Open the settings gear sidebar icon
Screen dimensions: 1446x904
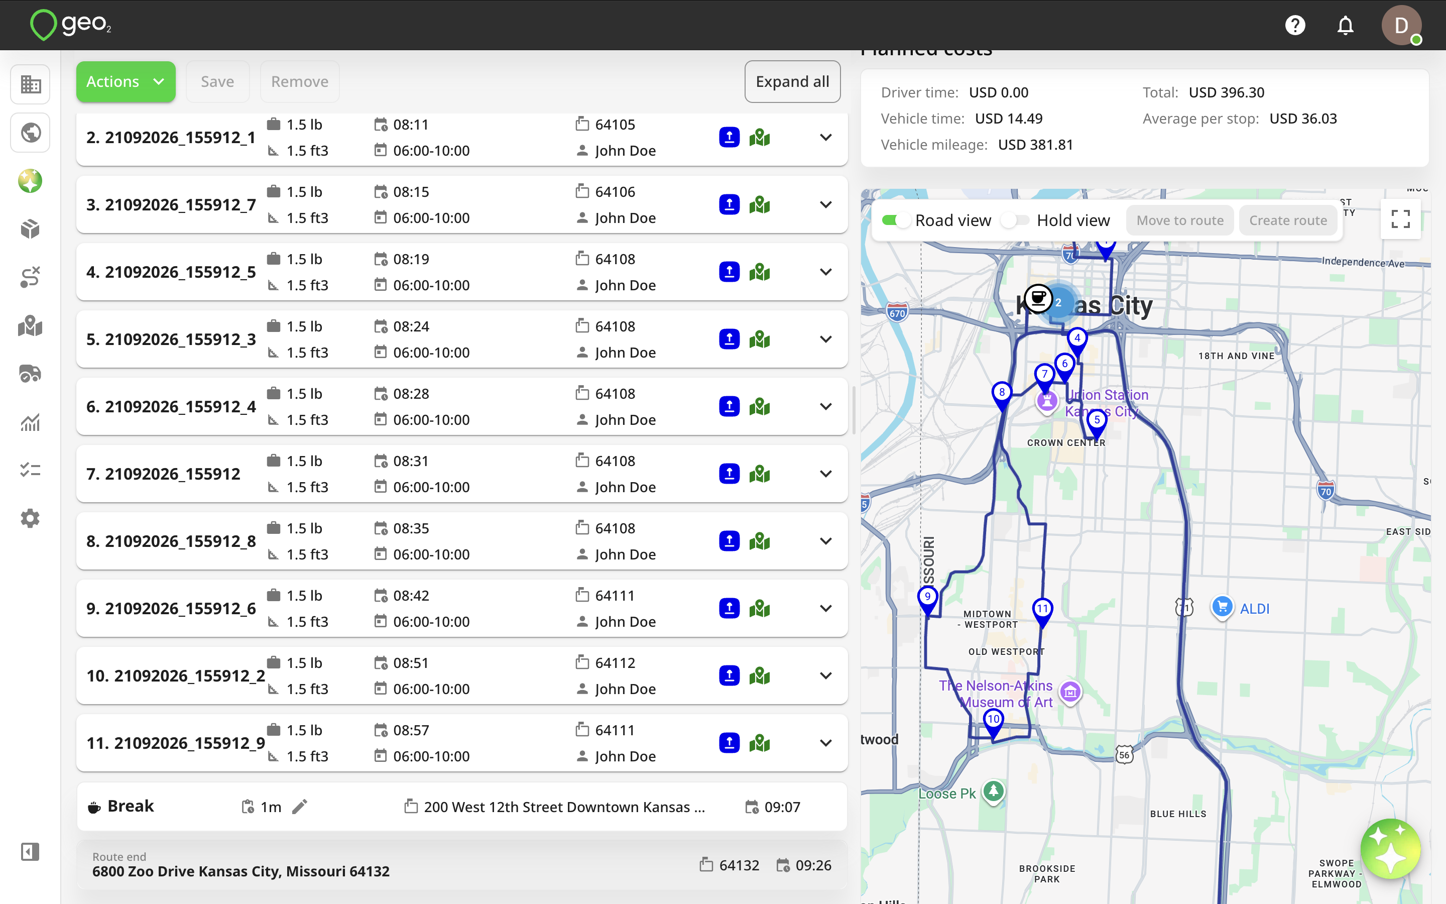click(x=30, y=518)
